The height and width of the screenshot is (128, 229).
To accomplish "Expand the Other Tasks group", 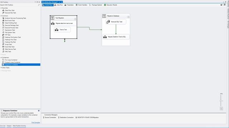I will [1, 68].
